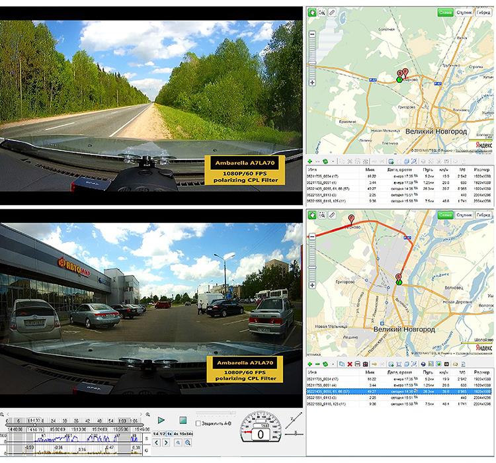Click the lower map zoom slider handle
Image resolution: width=496 pixels, height=463 pixels.
(x=312, y=267)
